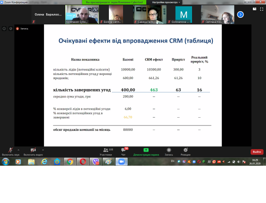Open the Mail.ru agent taskbar icon
This screenshot has height=203, width=266.
pos(57,162)
